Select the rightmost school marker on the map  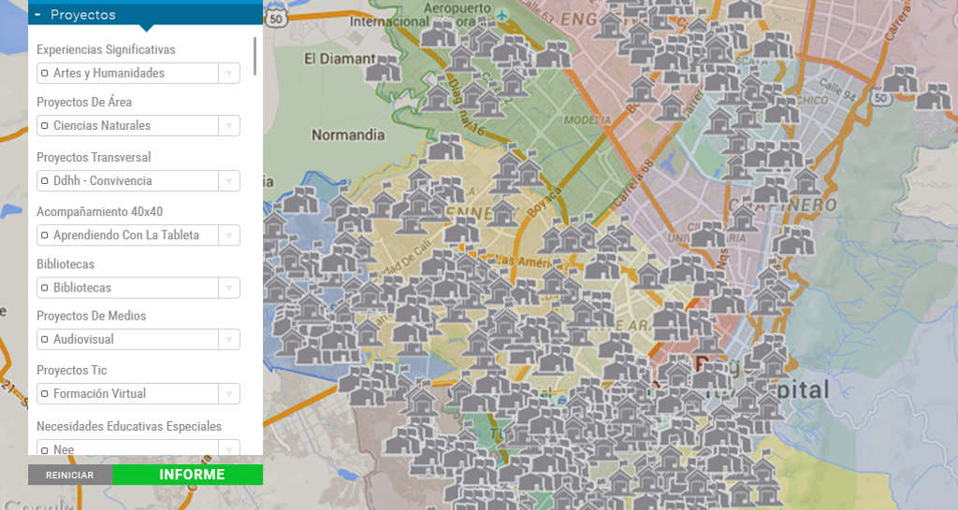(933, 97)
